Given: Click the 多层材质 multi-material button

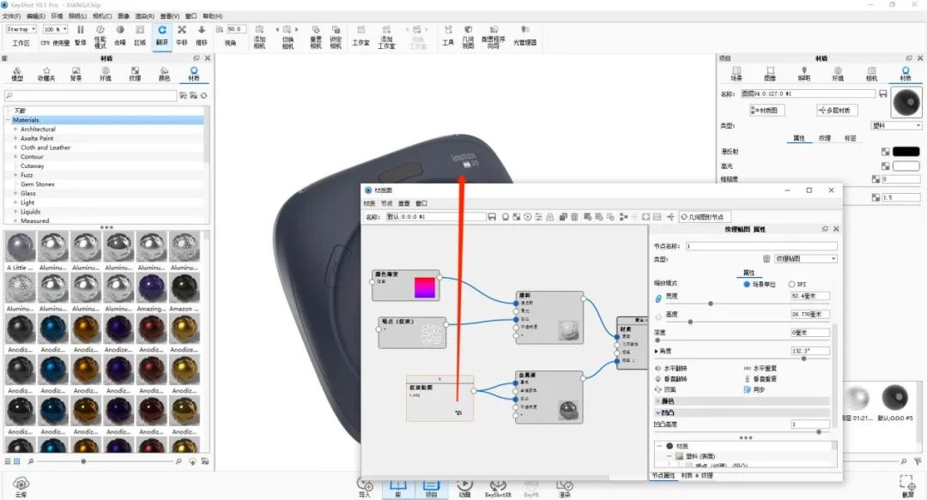Looking at the screenshot, I should click(837, 111).
